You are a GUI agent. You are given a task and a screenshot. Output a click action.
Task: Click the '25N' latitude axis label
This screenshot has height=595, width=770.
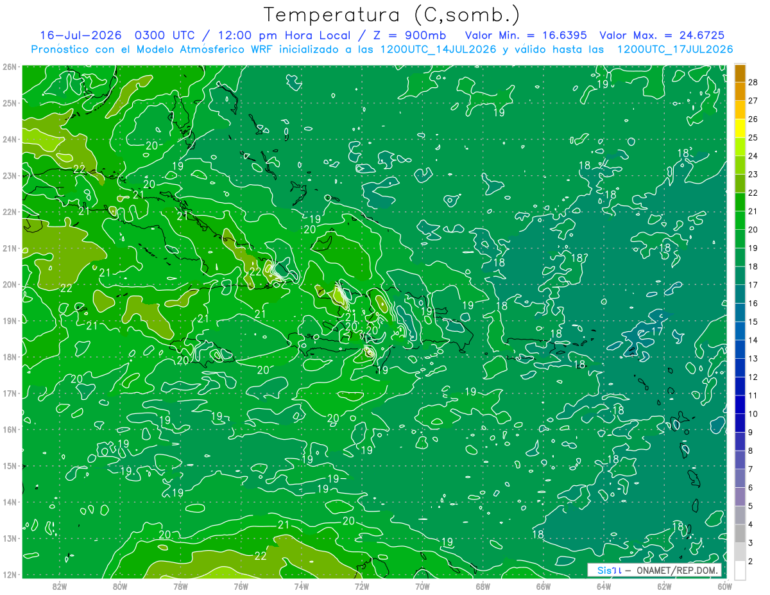(10, 103)
